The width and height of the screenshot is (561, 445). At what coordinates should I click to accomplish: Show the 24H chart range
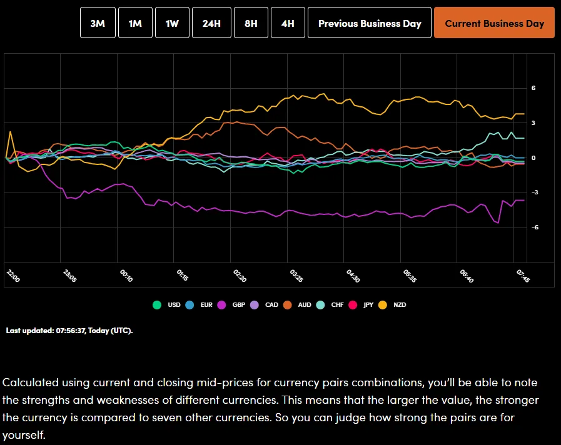pyautogui.click(x=211, y=23)
